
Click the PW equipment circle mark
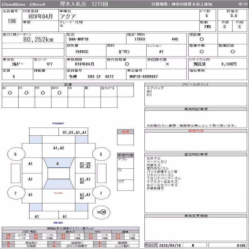pyautogui.click(x=43, y=93)
